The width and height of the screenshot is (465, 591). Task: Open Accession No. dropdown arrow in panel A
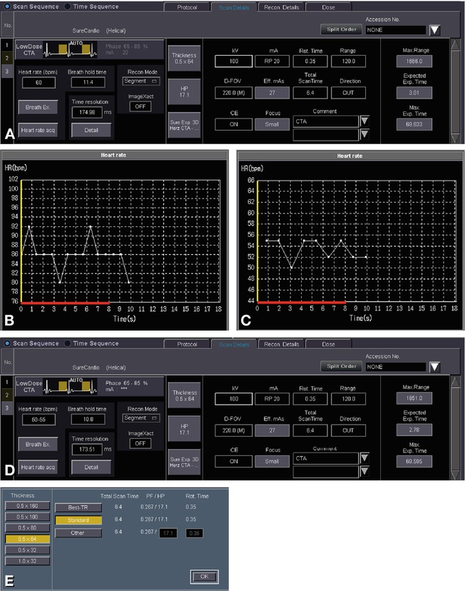[435, 30]
